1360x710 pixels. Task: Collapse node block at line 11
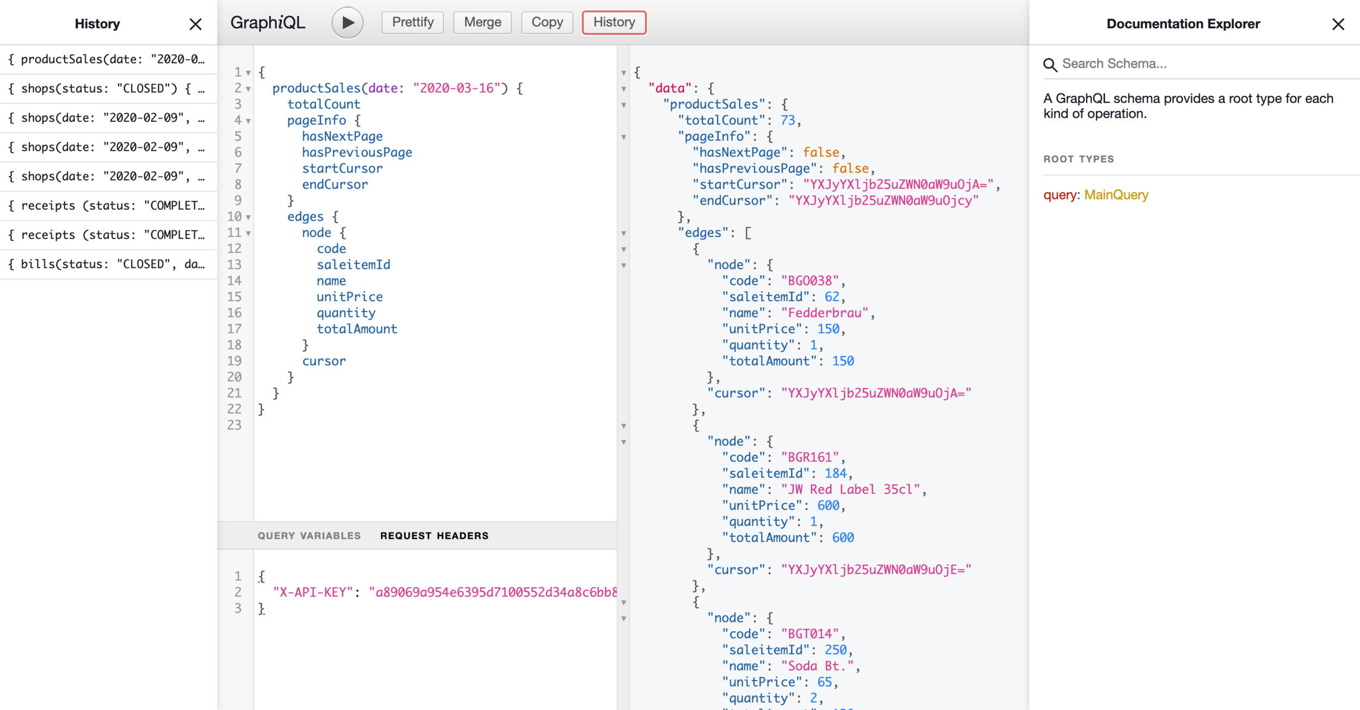[249, 233]
